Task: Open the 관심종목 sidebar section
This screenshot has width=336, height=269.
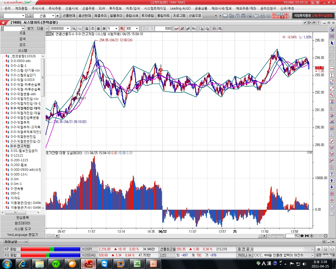Action: pyautogui.click(x=23, y=218)
